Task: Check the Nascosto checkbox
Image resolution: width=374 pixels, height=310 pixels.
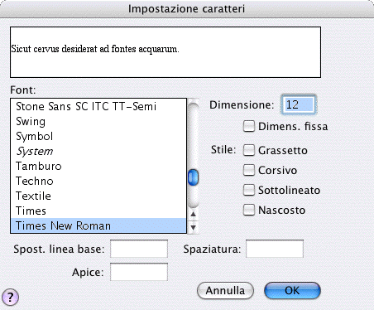Action: 249,210
